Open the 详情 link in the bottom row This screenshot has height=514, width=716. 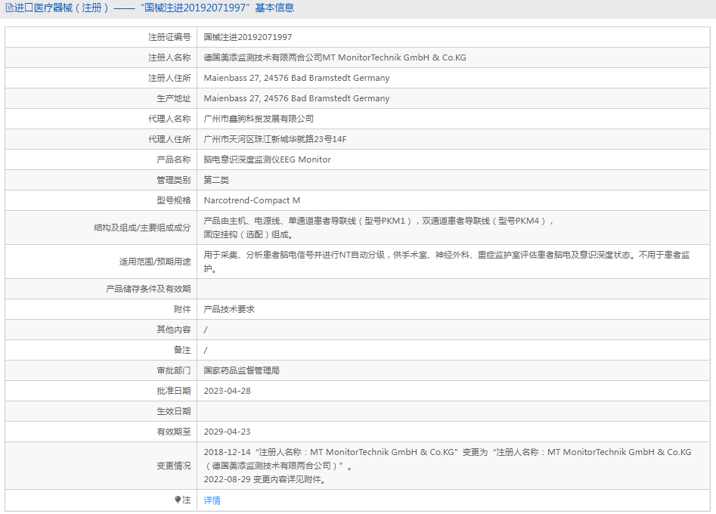[x=212, y=500]
